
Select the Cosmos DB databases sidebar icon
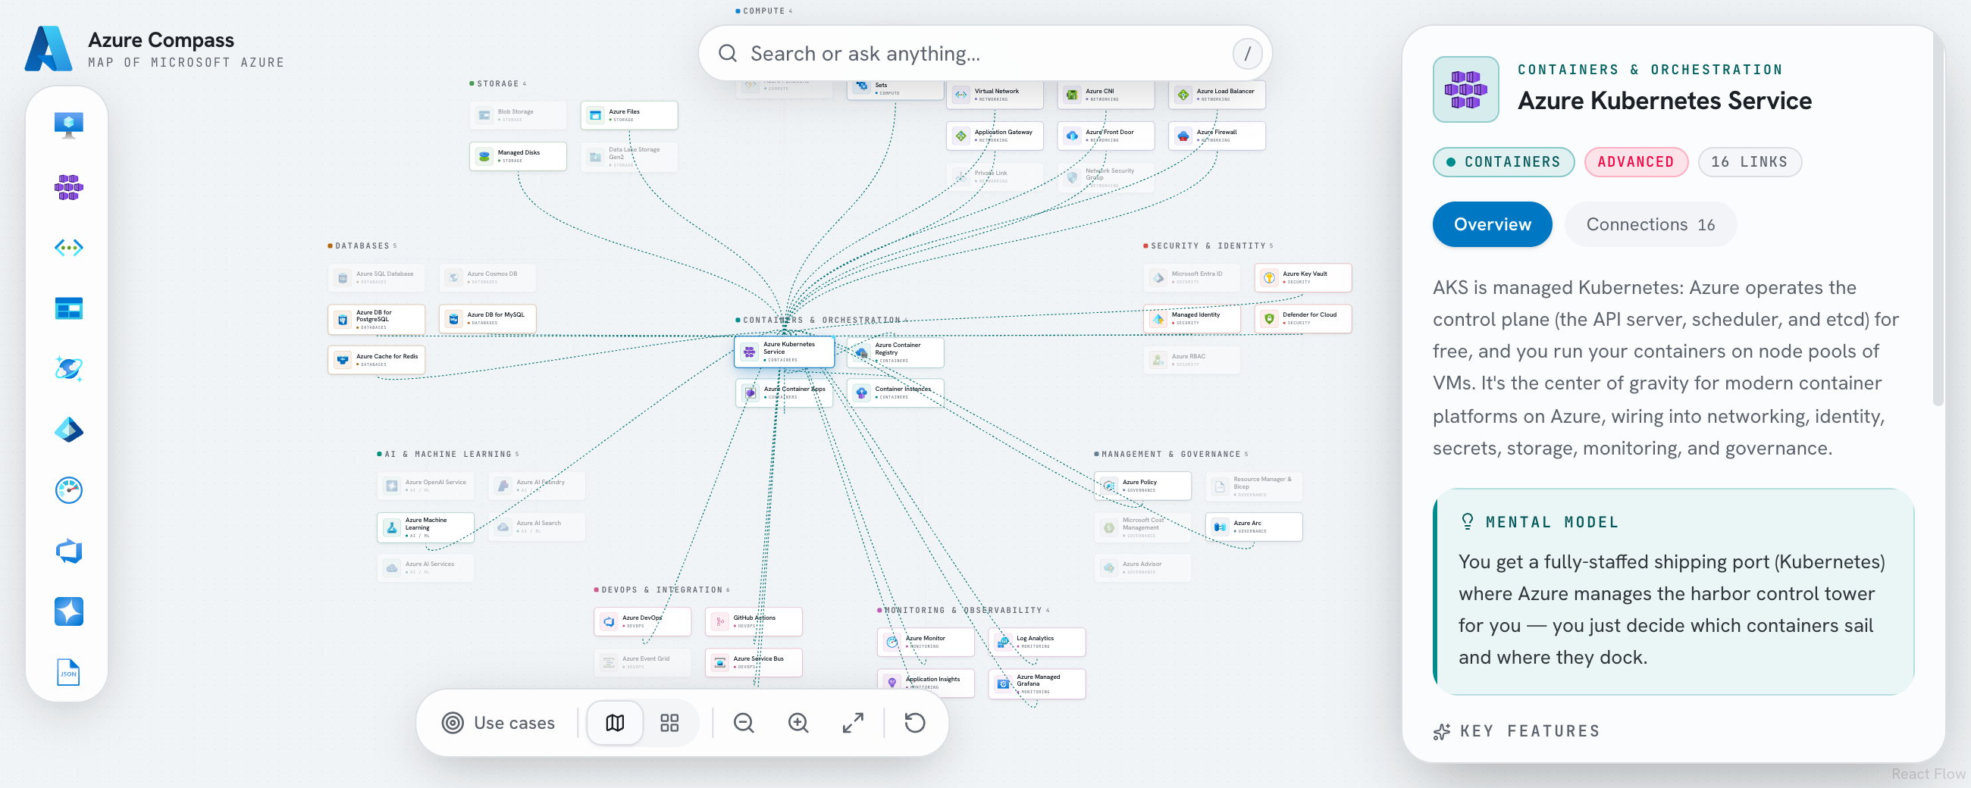coord(69,369)
